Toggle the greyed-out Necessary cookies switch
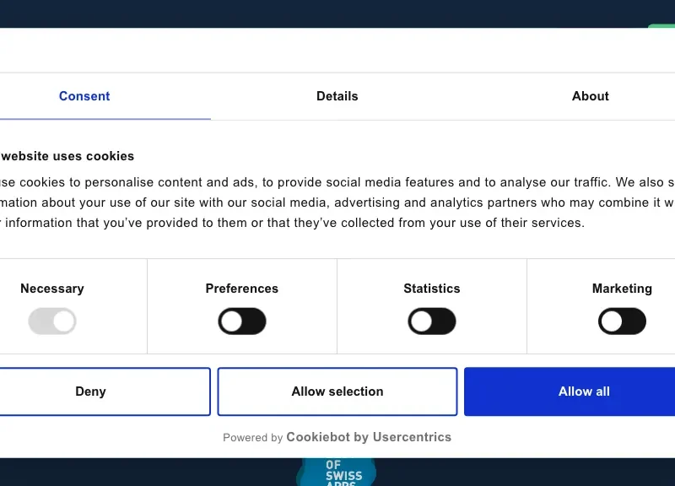 pos(52,321)
